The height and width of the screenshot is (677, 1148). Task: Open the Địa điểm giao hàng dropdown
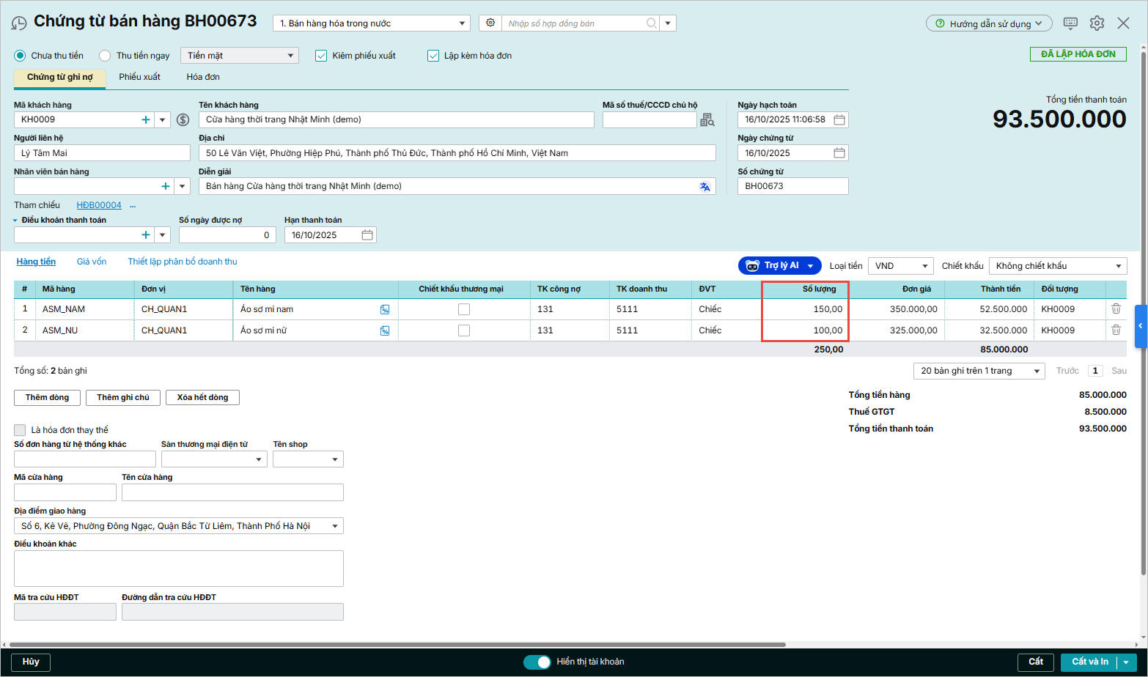335,526
